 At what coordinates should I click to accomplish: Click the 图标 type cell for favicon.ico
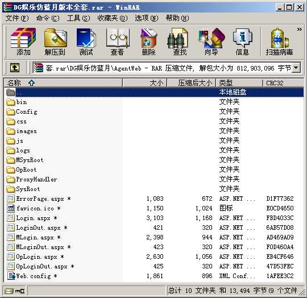226,208
